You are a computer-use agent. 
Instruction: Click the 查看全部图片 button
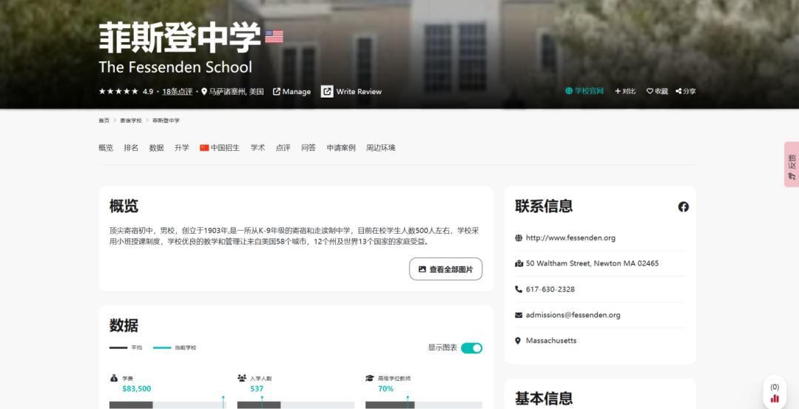pos(446,269)
